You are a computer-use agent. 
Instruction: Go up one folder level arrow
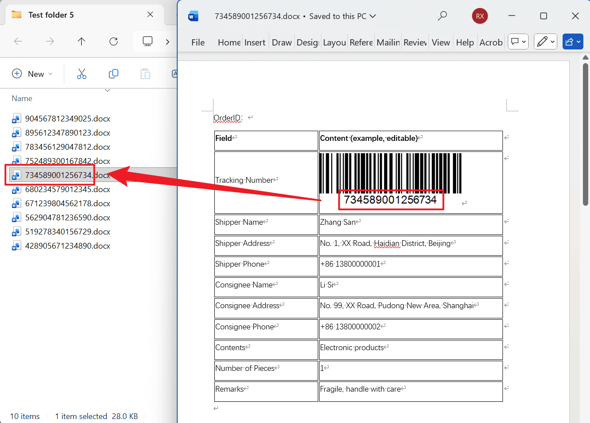pyautogui.click(x=81, y=42)
